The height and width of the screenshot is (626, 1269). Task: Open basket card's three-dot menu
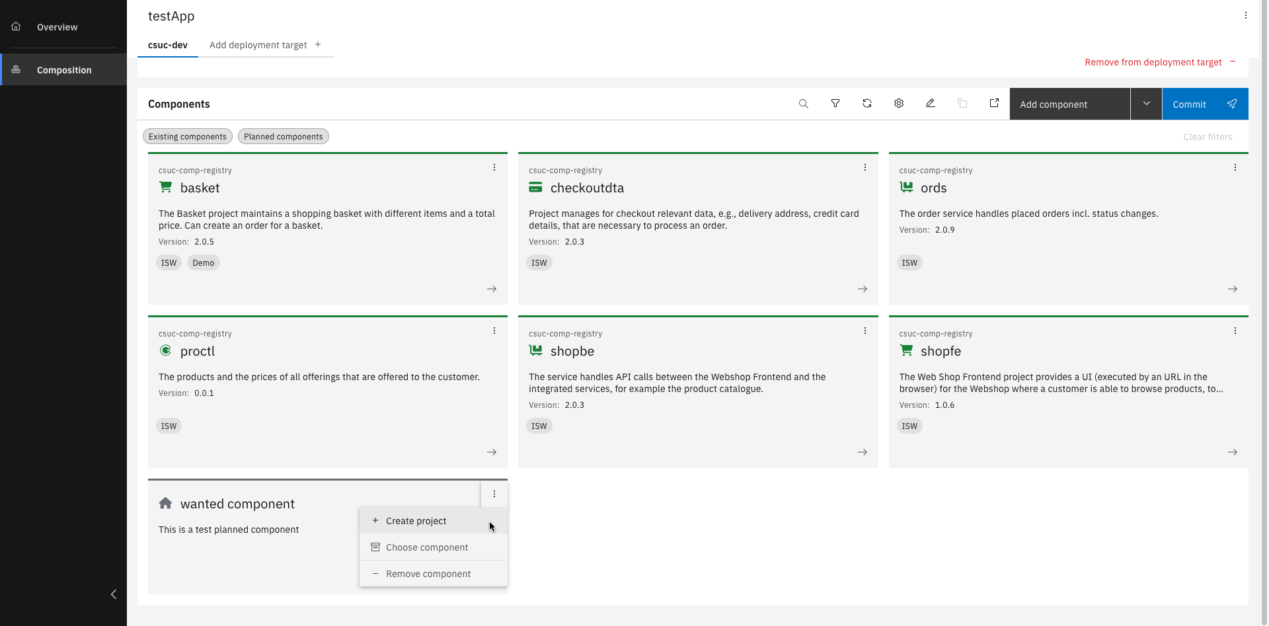pyautogui.click(x=494, y=168)
